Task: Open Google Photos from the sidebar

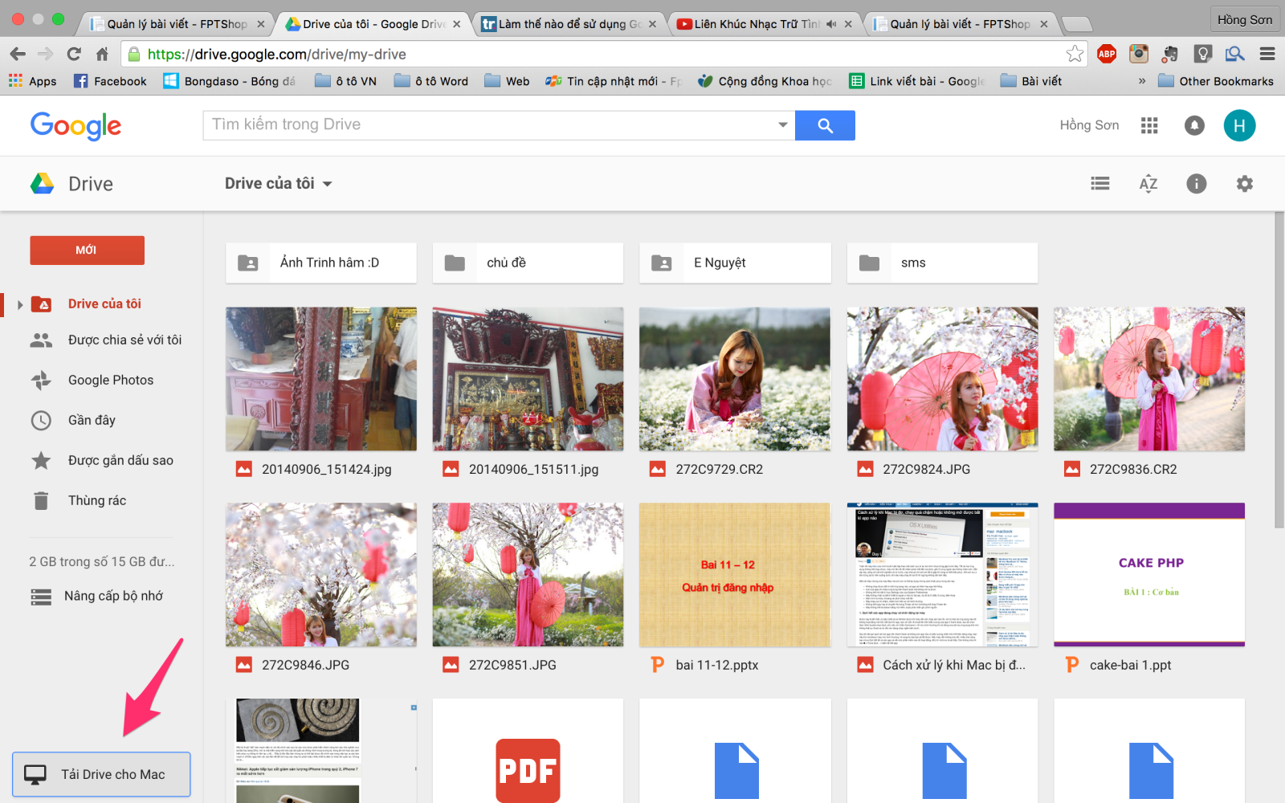Action: 110,380
